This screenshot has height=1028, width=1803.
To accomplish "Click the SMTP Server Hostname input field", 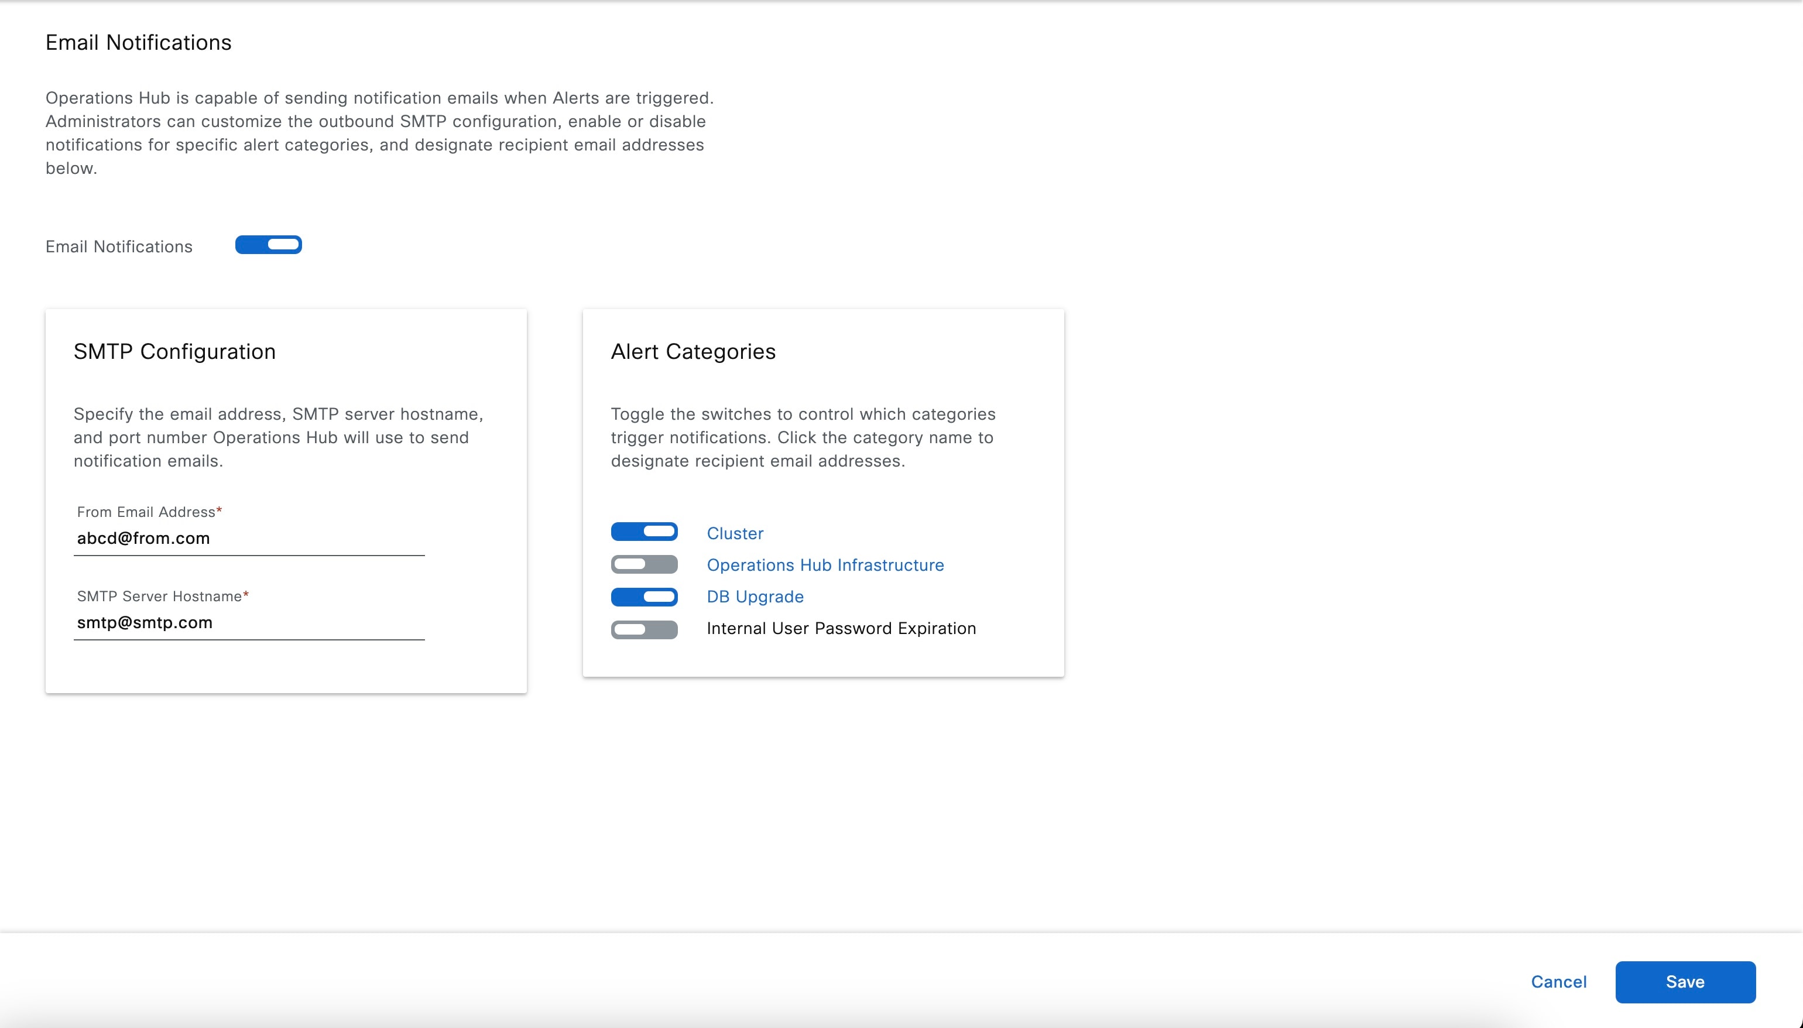I will coord(248,623).
